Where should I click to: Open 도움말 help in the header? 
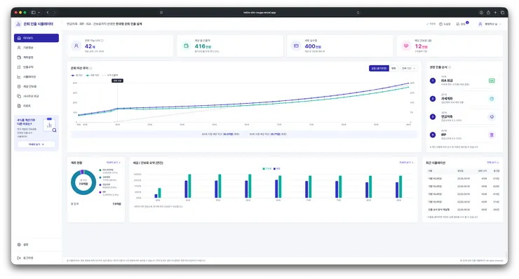(x=445, y=24)
